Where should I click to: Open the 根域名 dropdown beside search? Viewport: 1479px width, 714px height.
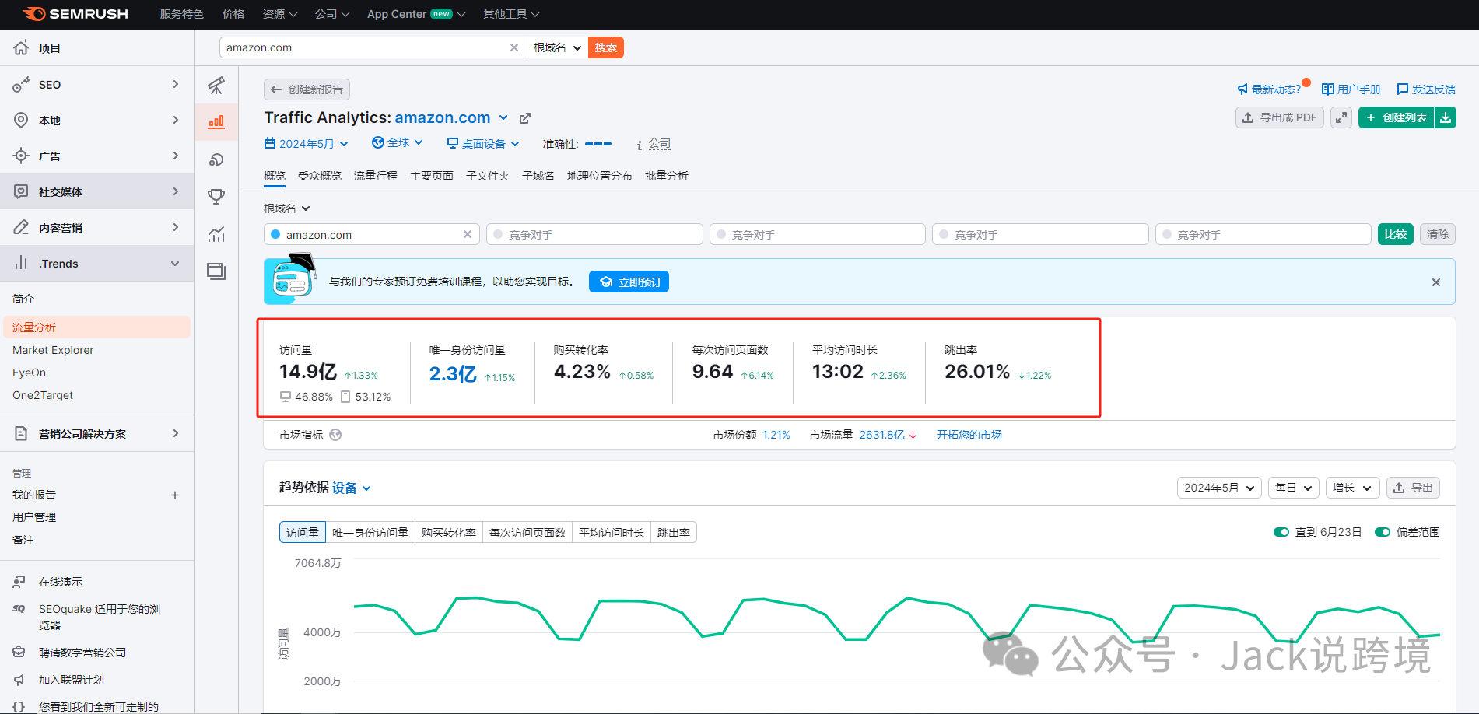tap(557, 47)
